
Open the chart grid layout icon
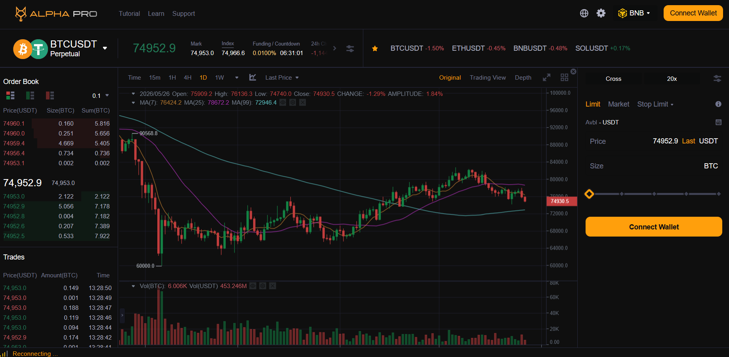pyautogui.click(x=565, y=78)
